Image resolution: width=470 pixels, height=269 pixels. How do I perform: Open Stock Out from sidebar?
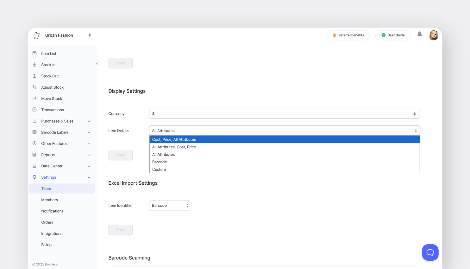coord(50,76)
